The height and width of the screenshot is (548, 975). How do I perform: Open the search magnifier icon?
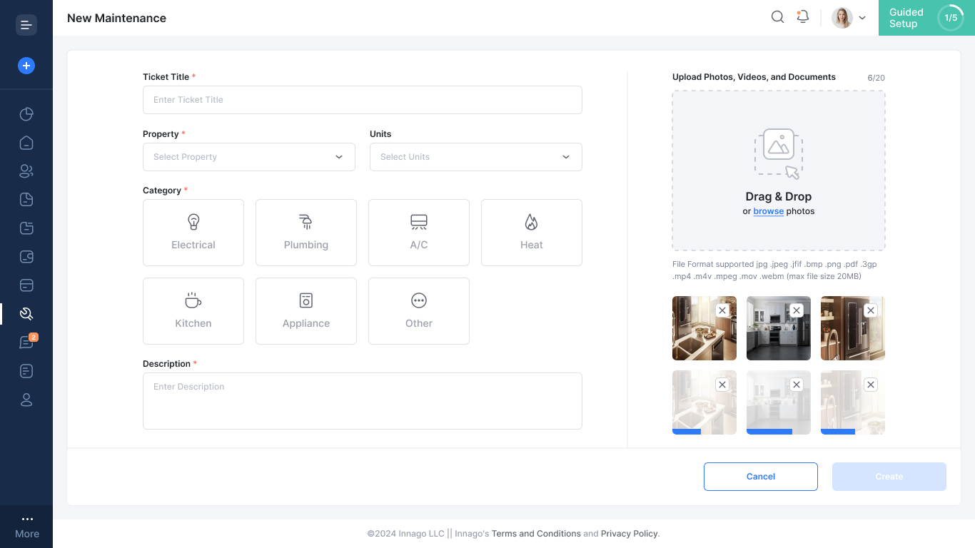(777, 17)
